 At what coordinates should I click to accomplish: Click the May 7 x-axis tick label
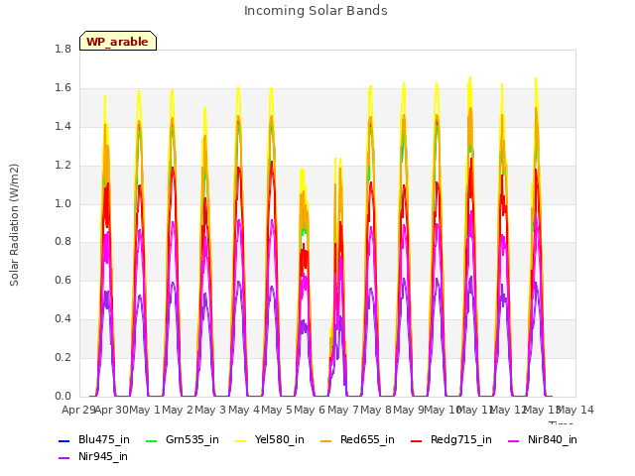click(343, 410)
